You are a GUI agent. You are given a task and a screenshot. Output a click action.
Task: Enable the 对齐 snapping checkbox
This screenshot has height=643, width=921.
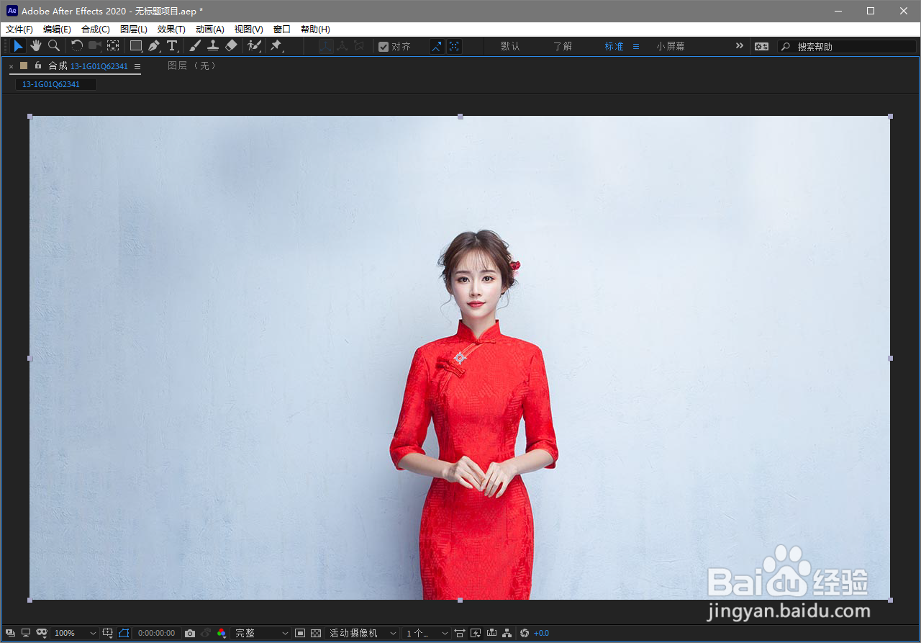tap(384, 47)
